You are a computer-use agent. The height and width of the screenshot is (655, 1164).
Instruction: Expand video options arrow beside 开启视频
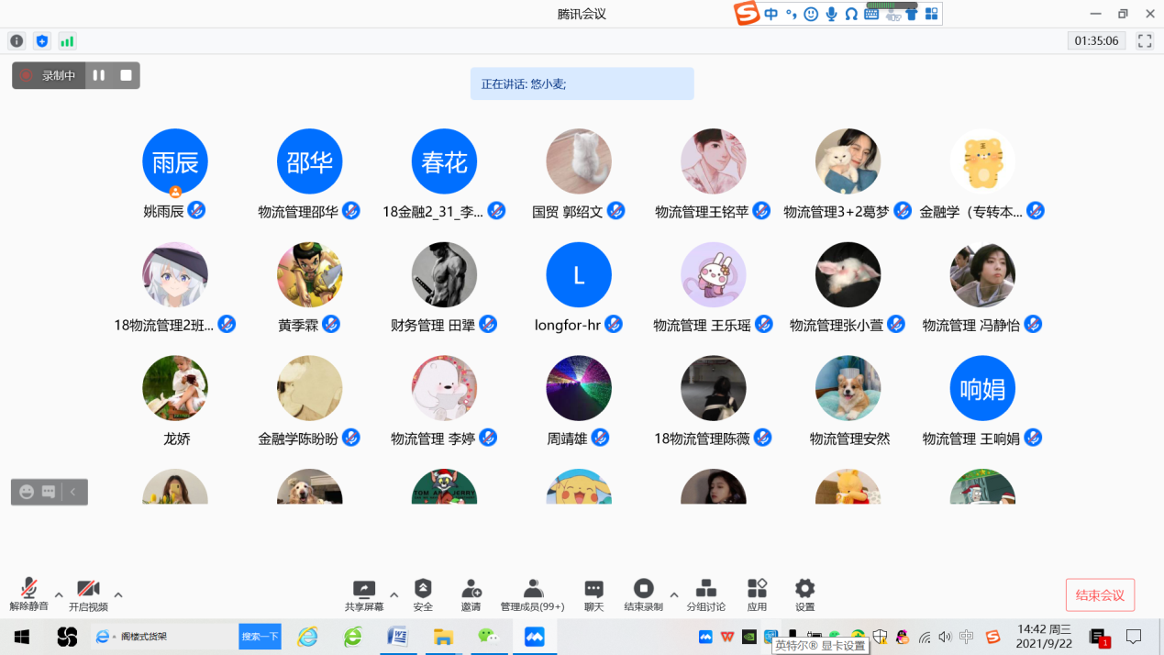(118, 594)
